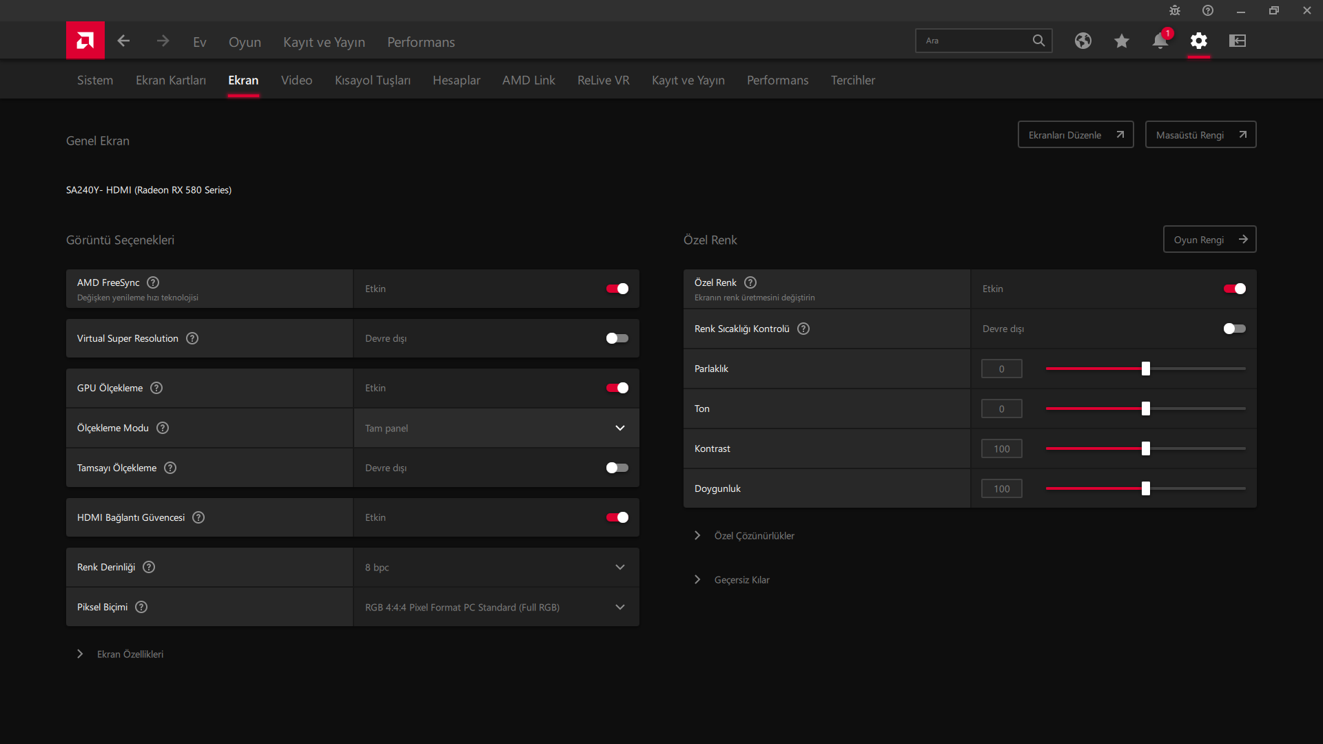
Task: Toggle the sidebar panel icon
Action: tap(1238, 41)
